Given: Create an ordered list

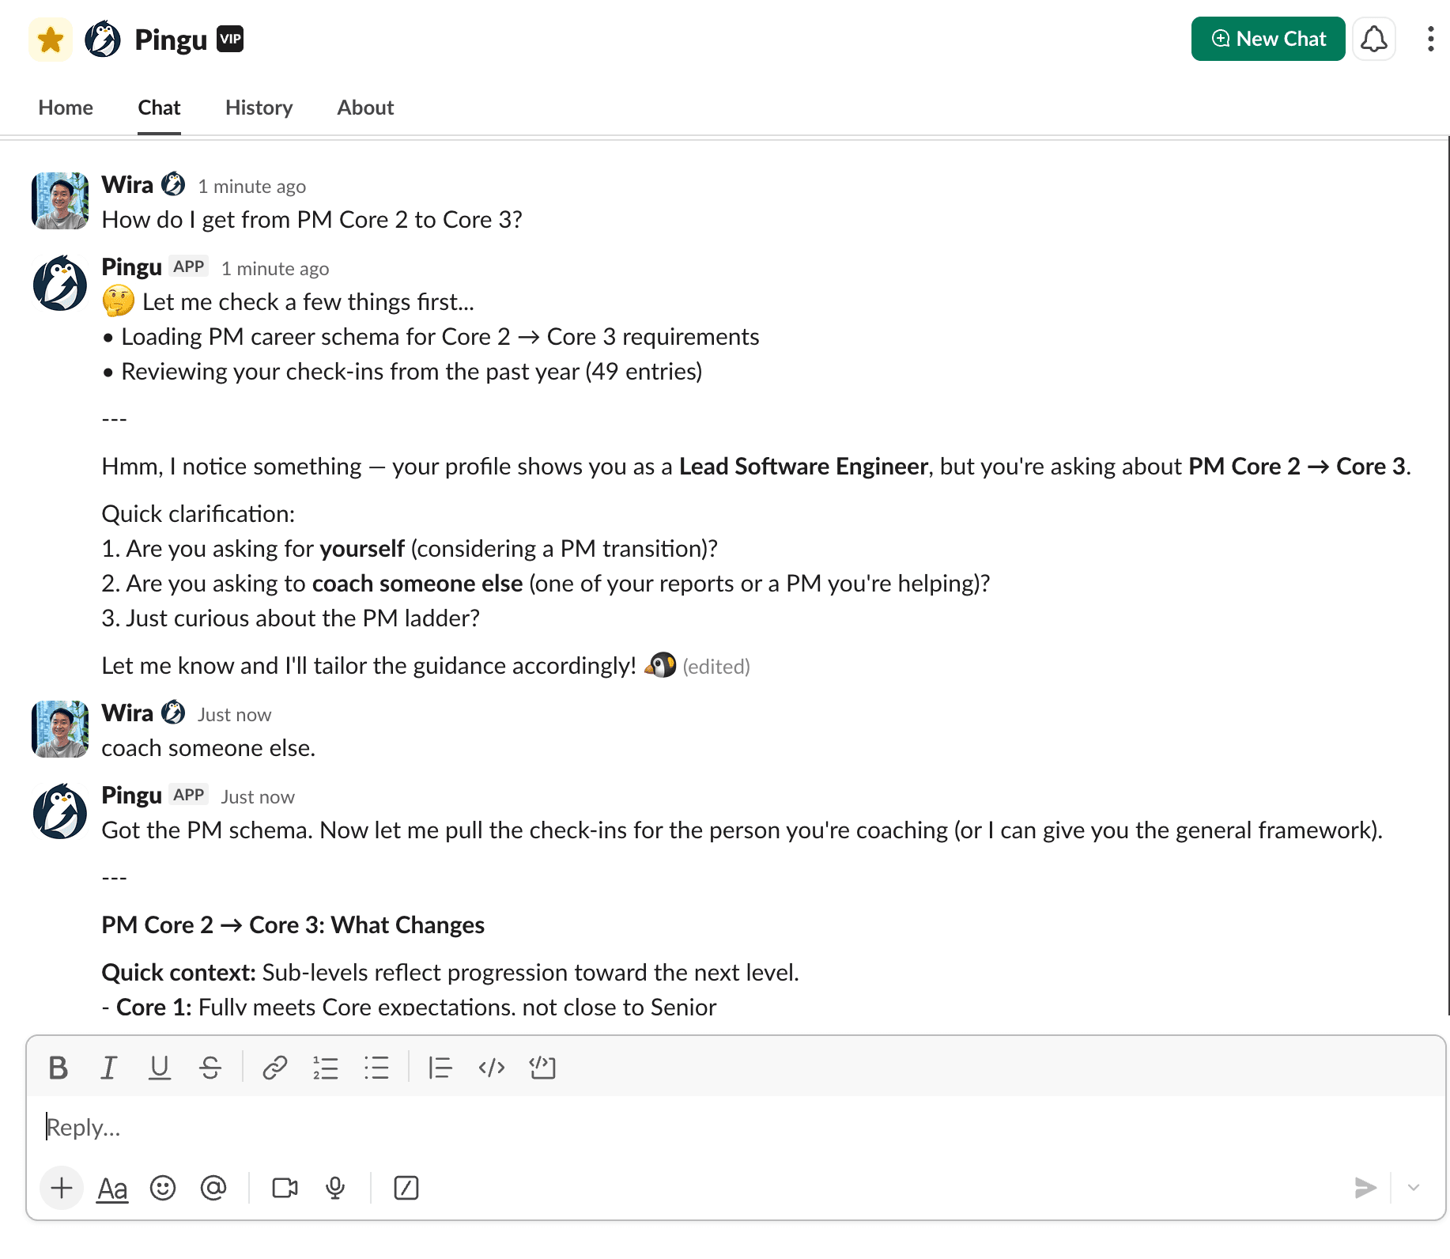Looking at the screenshot, I should pyautogui.click(x=326, y=1068).
